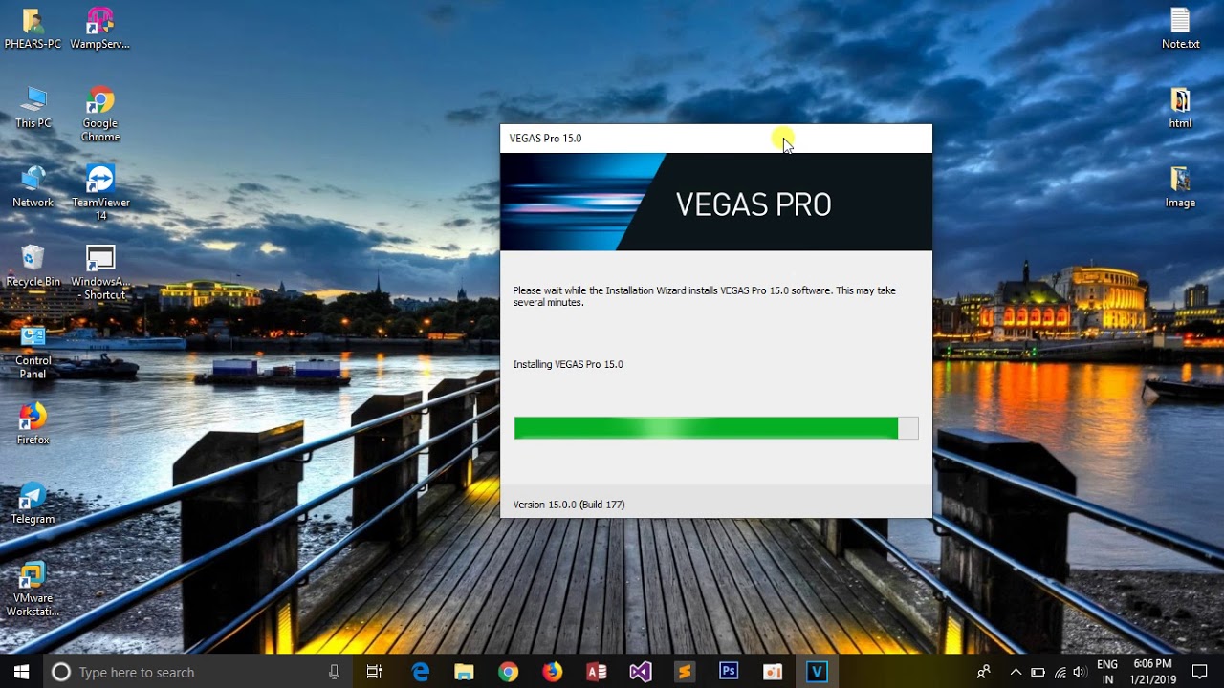This screenshot has height=688, width=1224.
Task: Activate the Cortana microphone icon
Action: coord(334,672)
